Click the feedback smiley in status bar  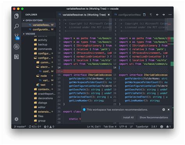pyautogui.click(x=162, y=127)
